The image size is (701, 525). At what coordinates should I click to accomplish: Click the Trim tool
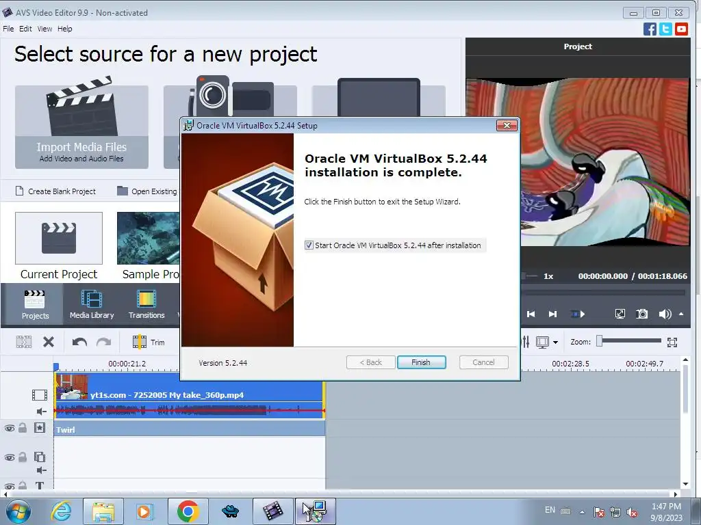click(x=149, y=342)
